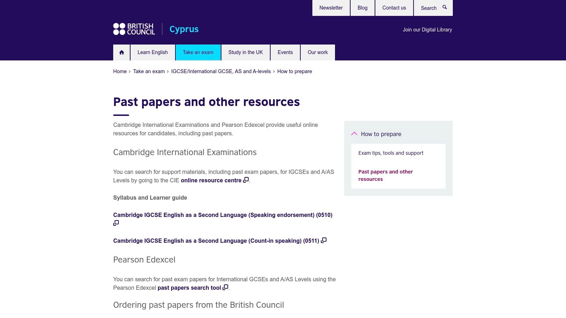Visit the Blog top link
The width and height of the screenshot is (566, 318).
coord(363,8)
